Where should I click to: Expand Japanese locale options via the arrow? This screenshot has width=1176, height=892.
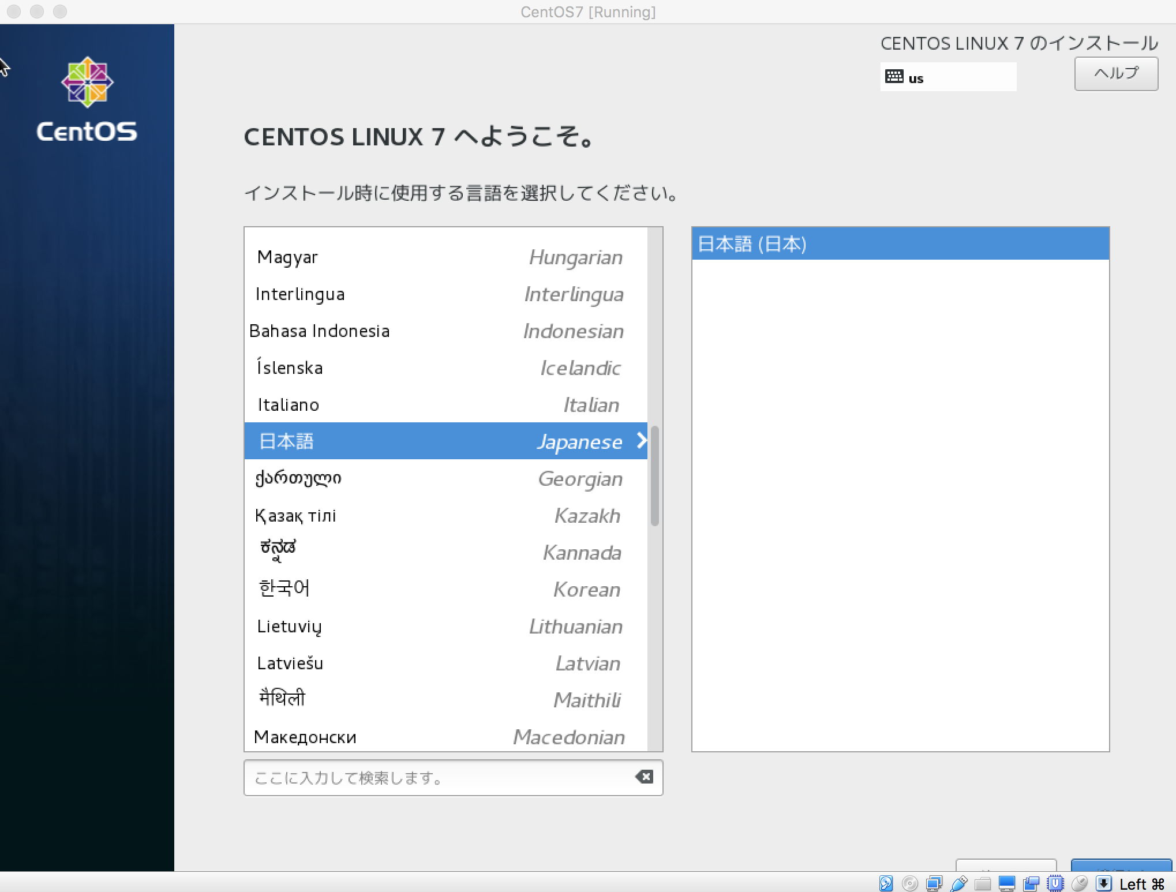(x=642, y=441)
